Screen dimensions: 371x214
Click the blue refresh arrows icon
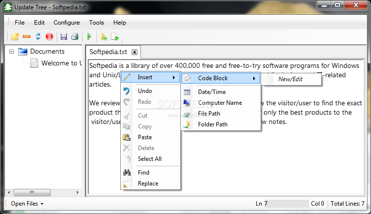coord(38,36)
